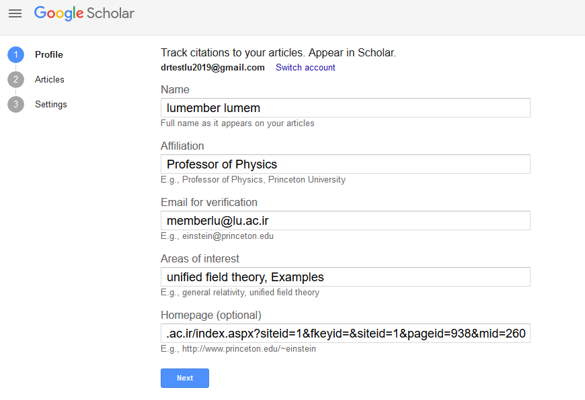Click the Affiliation field label
The image size is (585, 400).
tap(182, 146)
